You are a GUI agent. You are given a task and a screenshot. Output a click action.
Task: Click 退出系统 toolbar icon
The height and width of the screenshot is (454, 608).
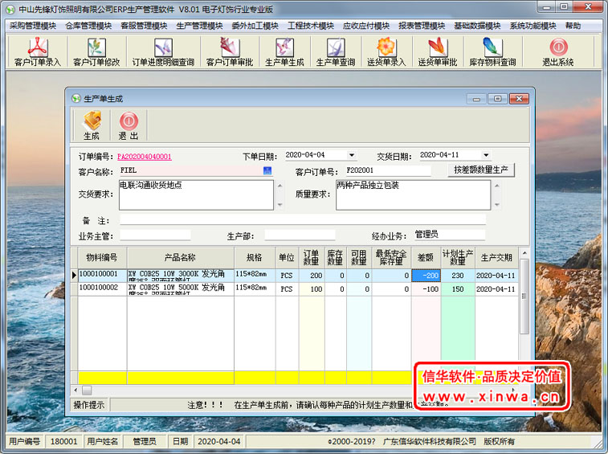coord(558,51)
